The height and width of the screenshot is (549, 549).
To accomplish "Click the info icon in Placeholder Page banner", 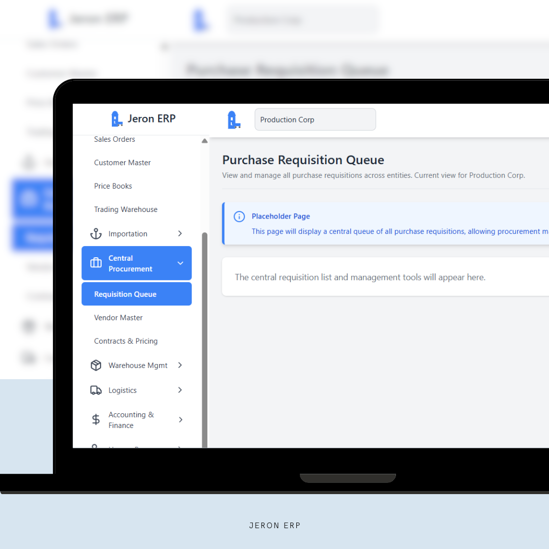I will [x=239, y=217].
